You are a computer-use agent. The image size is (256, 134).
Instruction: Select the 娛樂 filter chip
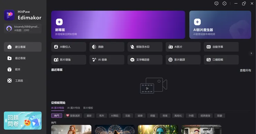click(140, 116)
